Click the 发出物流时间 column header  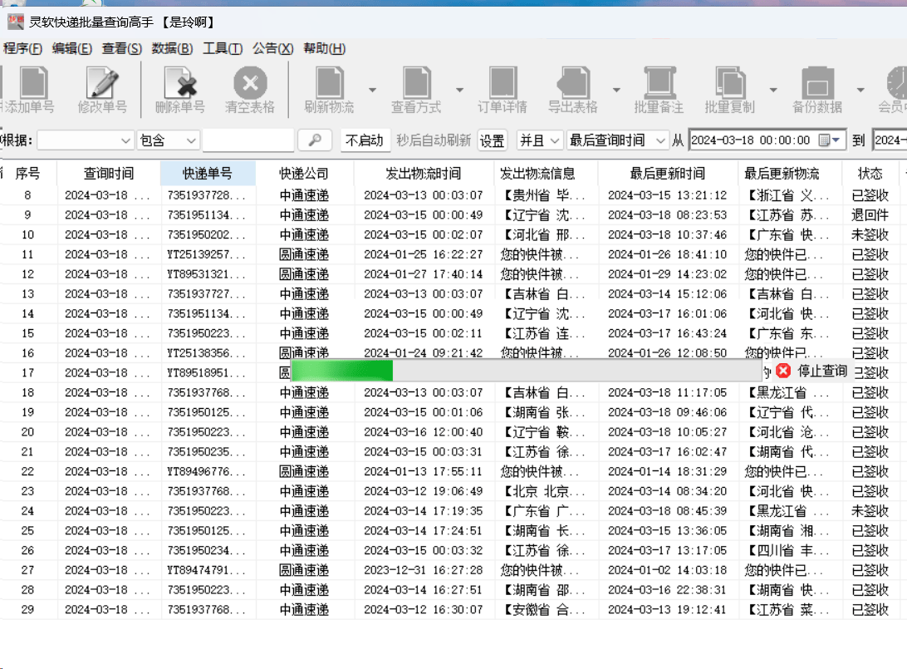click(x=424, y=173)
